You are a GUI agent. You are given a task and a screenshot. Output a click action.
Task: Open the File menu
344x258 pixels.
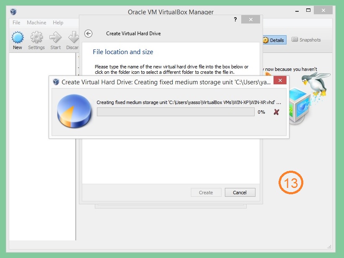pyautogui.click(x=16, y=23)
